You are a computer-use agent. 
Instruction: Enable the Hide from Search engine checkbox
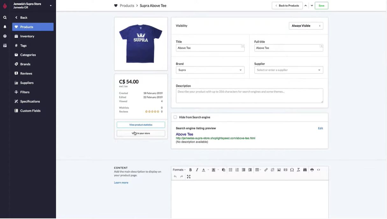pos(175,117)
